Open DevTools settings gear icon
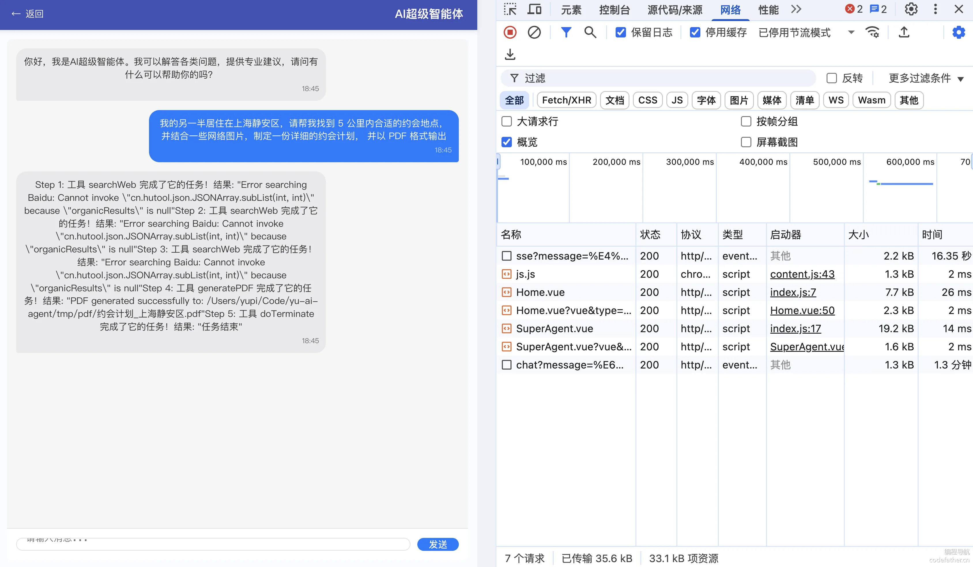The height and width of the screenshot is (567, 973). [x=911, y=9]
